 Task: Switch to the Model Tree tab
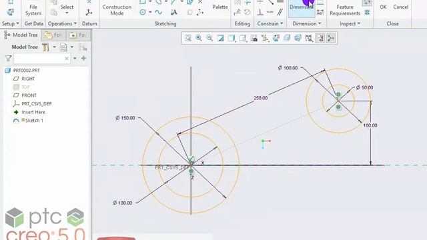tap(21, 35)
